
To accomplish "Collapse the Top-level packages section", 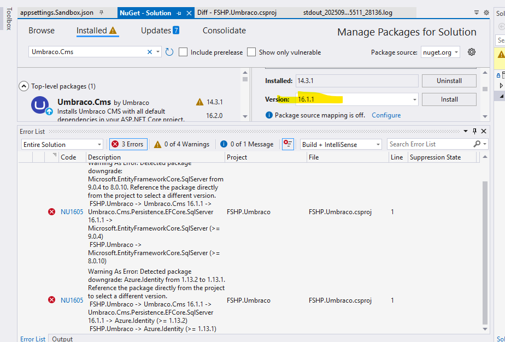I will pos(24,86).
